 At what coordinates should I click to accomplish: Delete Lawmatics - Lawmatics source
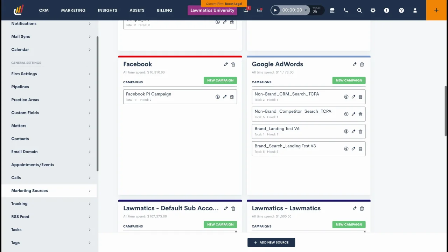point(362,209)
